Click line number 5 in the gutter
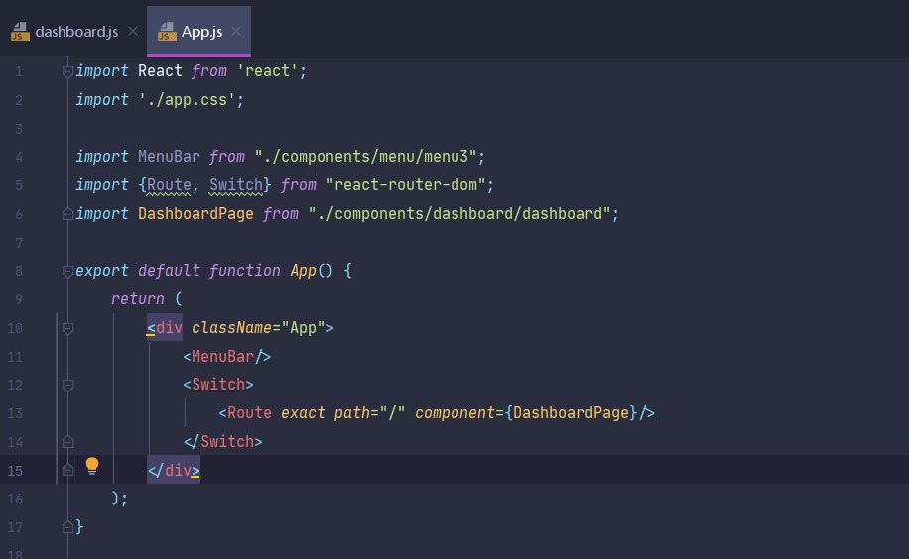 [x=19, y=185]
